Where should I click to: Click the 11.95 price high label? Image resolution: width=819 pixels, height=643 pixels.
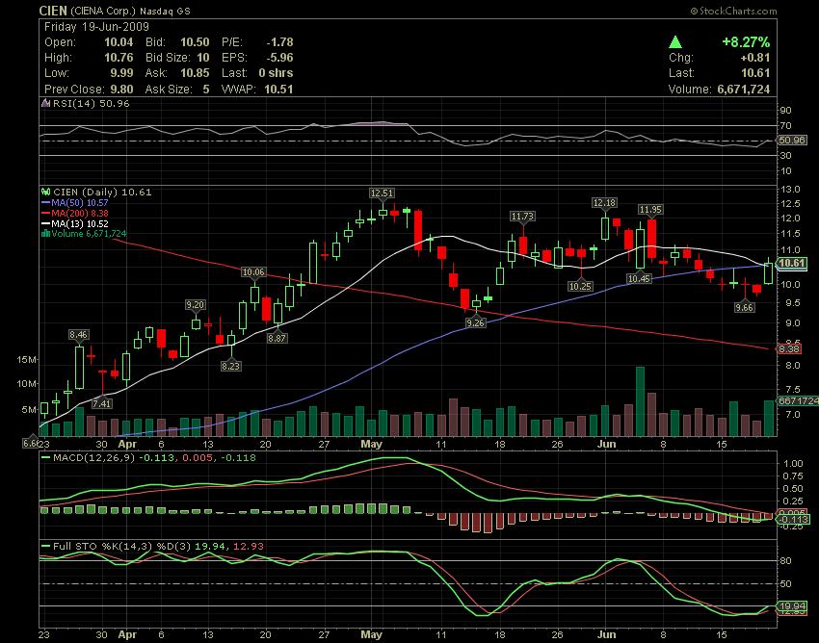(650, 209)
